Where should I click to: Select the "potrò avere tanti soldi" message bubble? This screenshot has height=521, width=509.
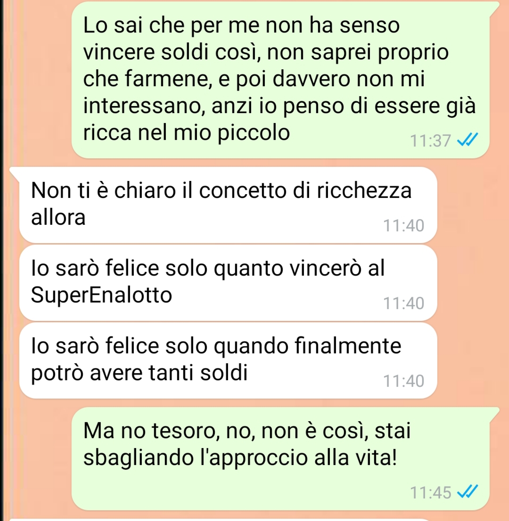(228, 360)
